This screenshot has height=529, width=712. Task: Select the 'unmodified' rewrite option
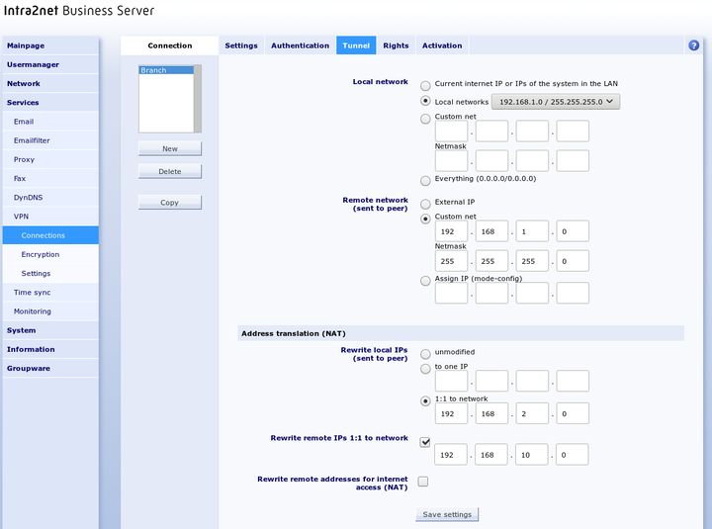425,354
